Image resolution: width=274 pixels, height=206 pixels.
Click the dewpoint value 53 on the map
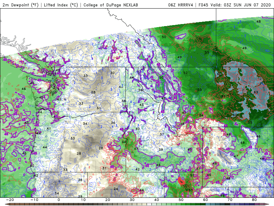pyautogui.click(x=191, y=190)
